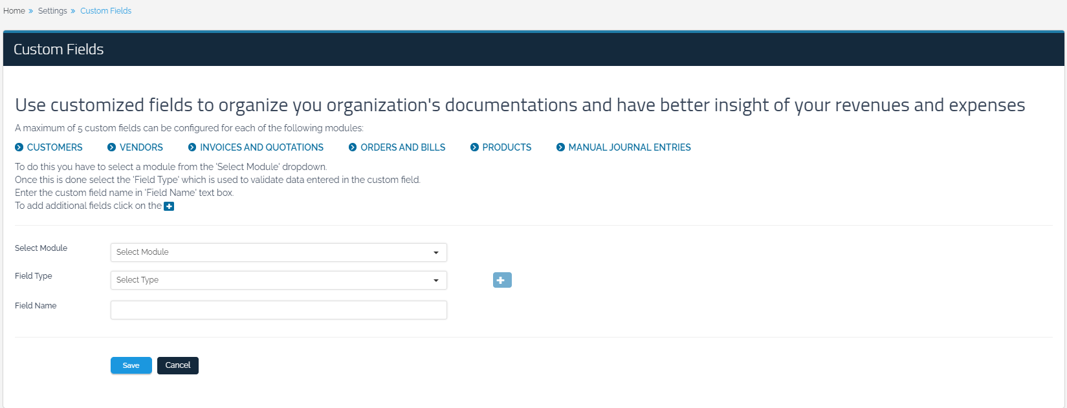Click the arrow icon beside CUSTOMERS

coord(19,147)
